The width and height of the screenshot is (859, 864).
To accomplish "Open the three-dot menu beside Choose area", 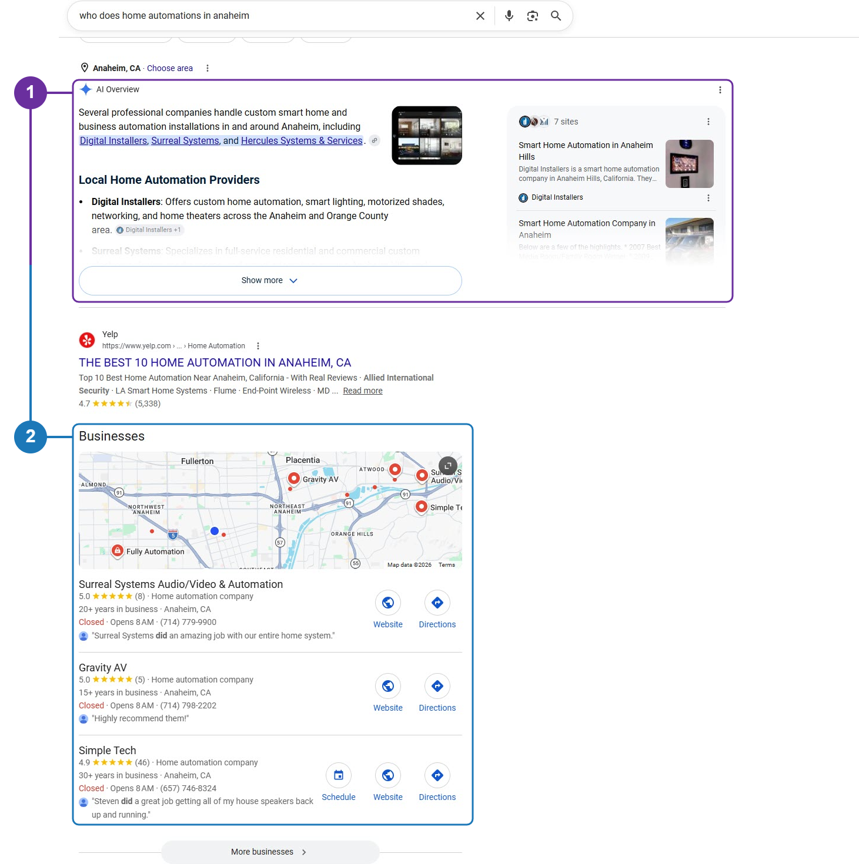I will click(208, 68).
